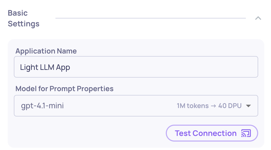Click the '40 DPU' cost text
Screen dimensions: 271x150
click(x=230, y=106)
